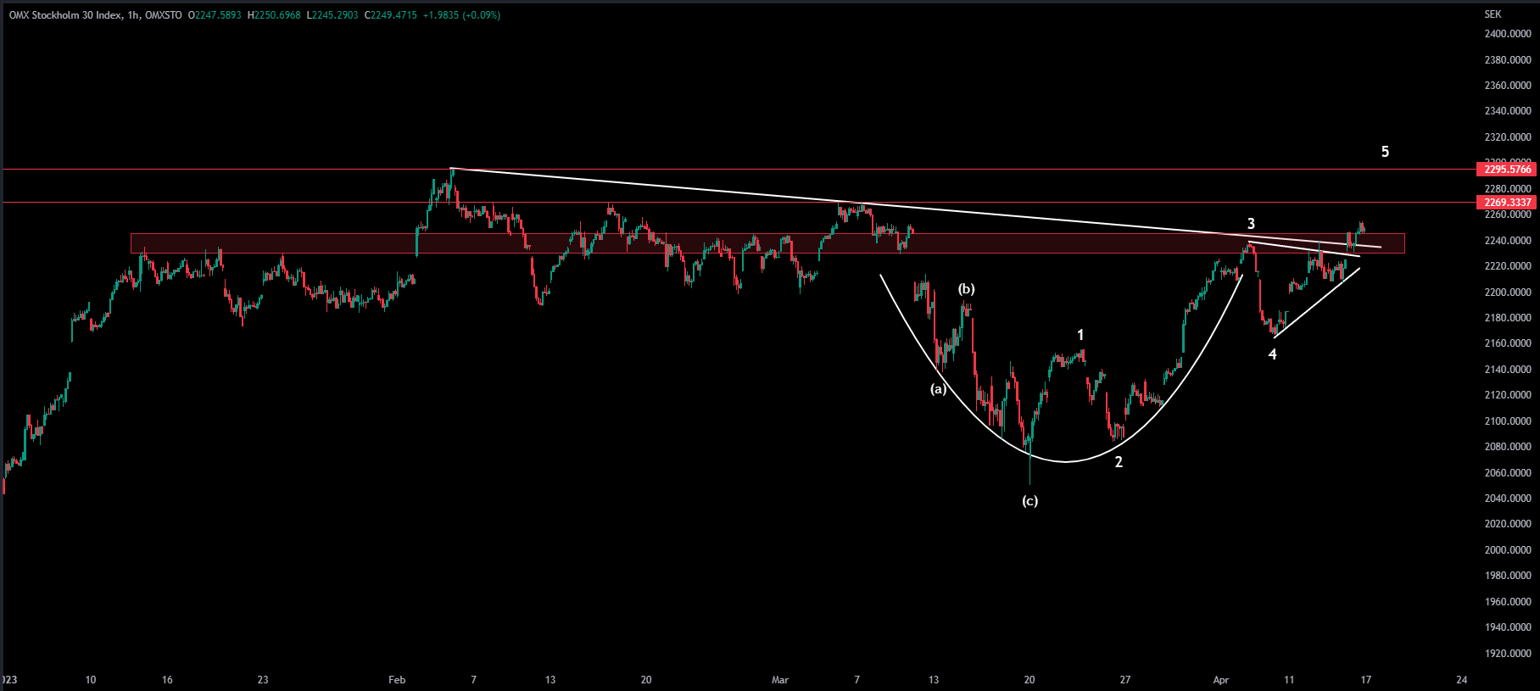This screenshot has width=1540, height=691.
Task: Click the 1h interval label in the chart legend
Action: (133, 15)
